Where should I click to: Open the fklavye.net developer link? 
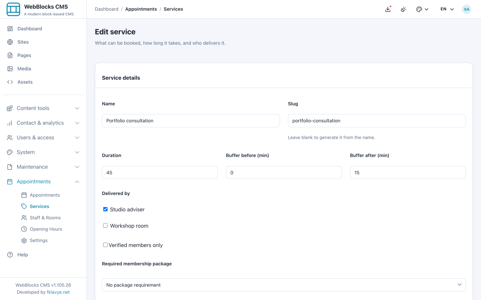pyautogui.click(x=58, y=292)
